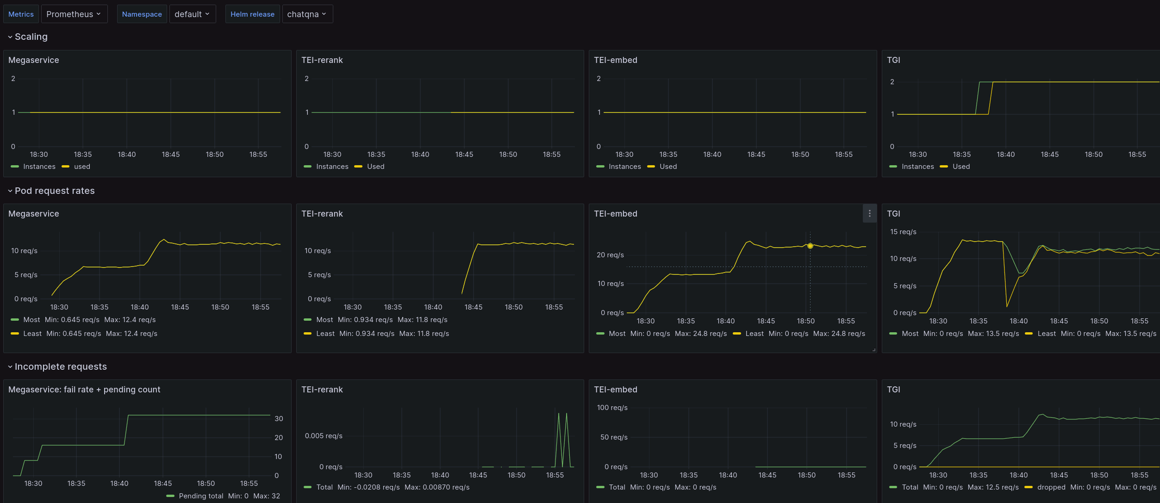
Task: Toggle Most series in TEI-rerank request rates legend
Action: point(324,320)
